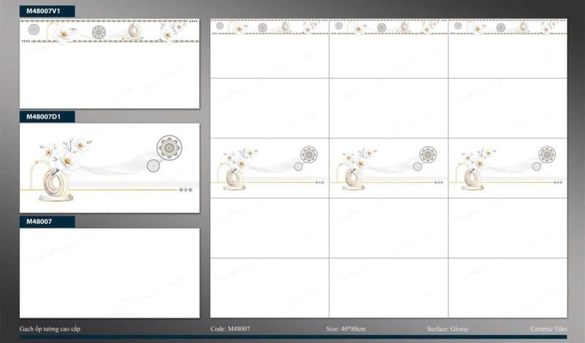
Task: Click the spiral vase in the middle wall decor tile
Action: [x=353, y=179]
